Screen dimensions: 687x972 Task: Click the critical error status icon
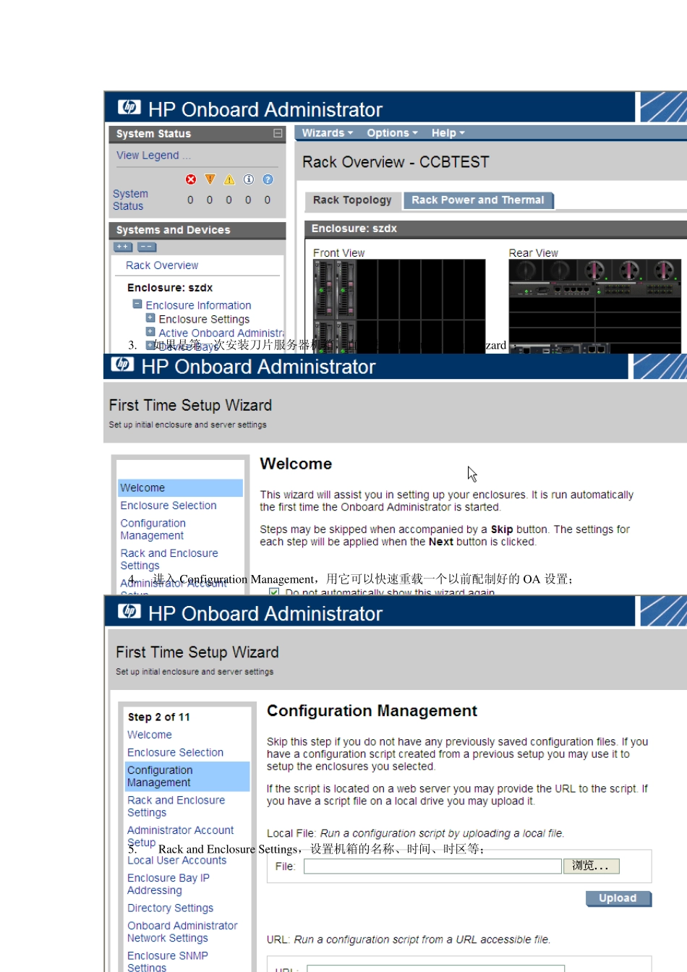191,179
